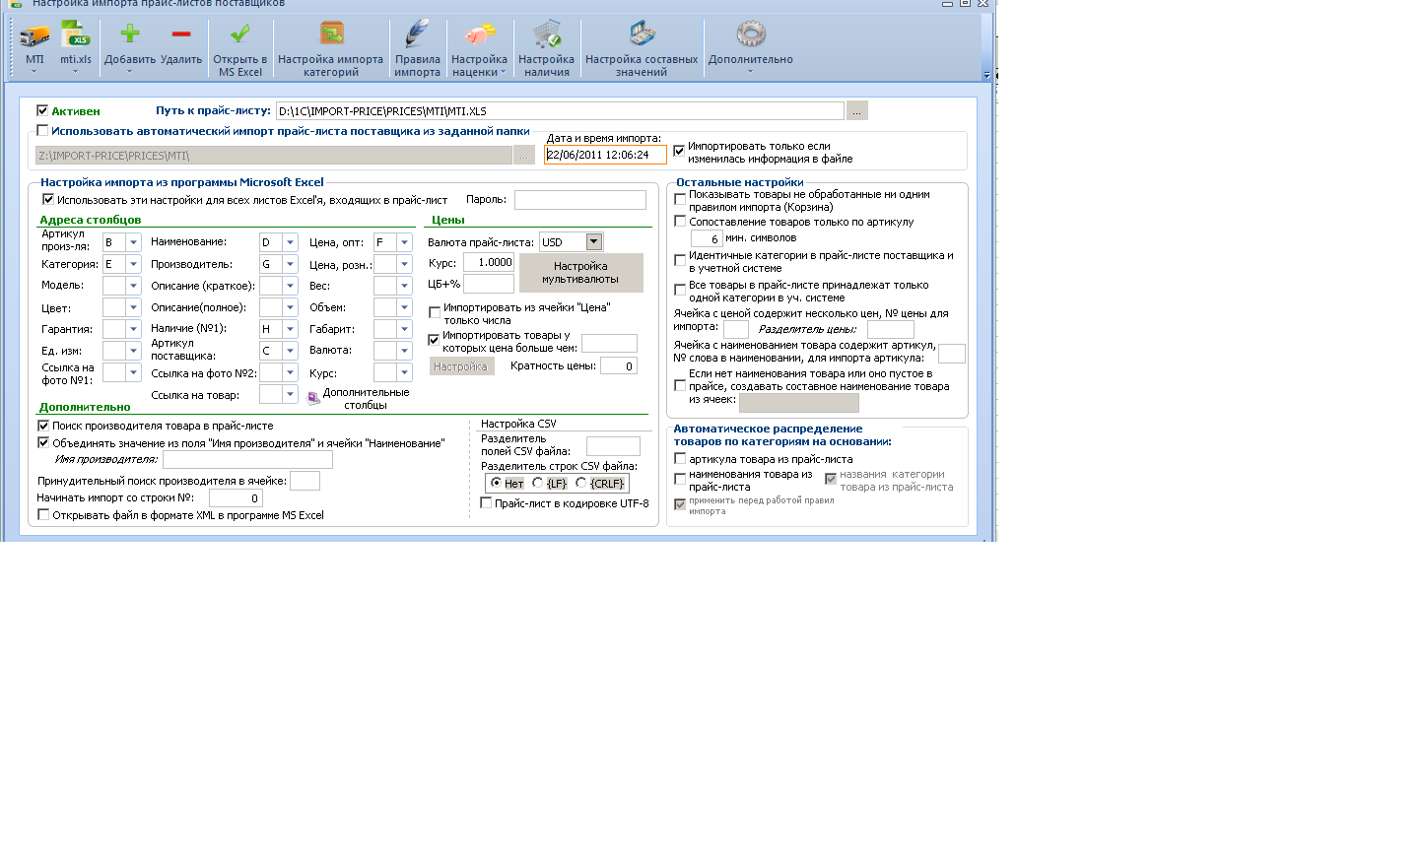1423x859 pixels.
Task: Open the Категория column dropdown
Action: pyautogui.click(x=133, y=264)
